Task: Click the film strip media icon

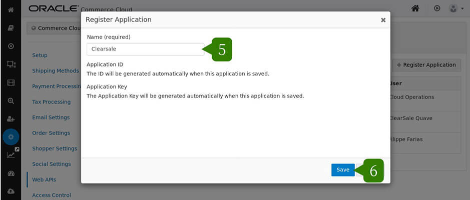Action: [x=11, y=82]
